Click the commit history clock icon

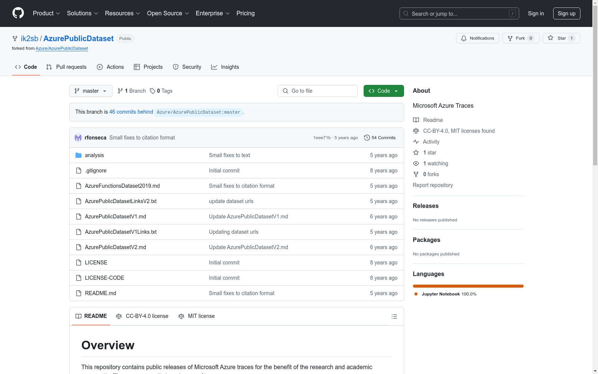tap(367, 138)
